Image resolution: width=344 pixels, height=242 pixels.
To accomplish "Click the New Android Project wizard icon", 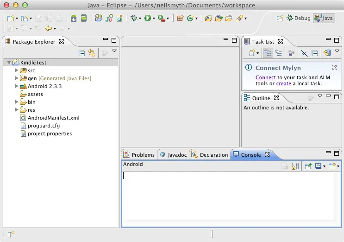I will tap(99, 18).
